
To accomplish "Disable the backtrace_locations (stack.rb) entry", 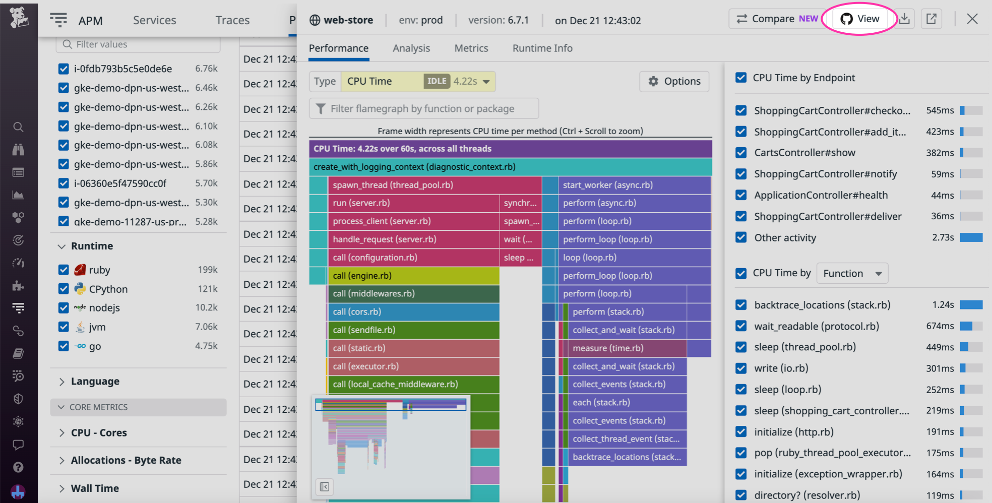I will click(x=741, y=304).
